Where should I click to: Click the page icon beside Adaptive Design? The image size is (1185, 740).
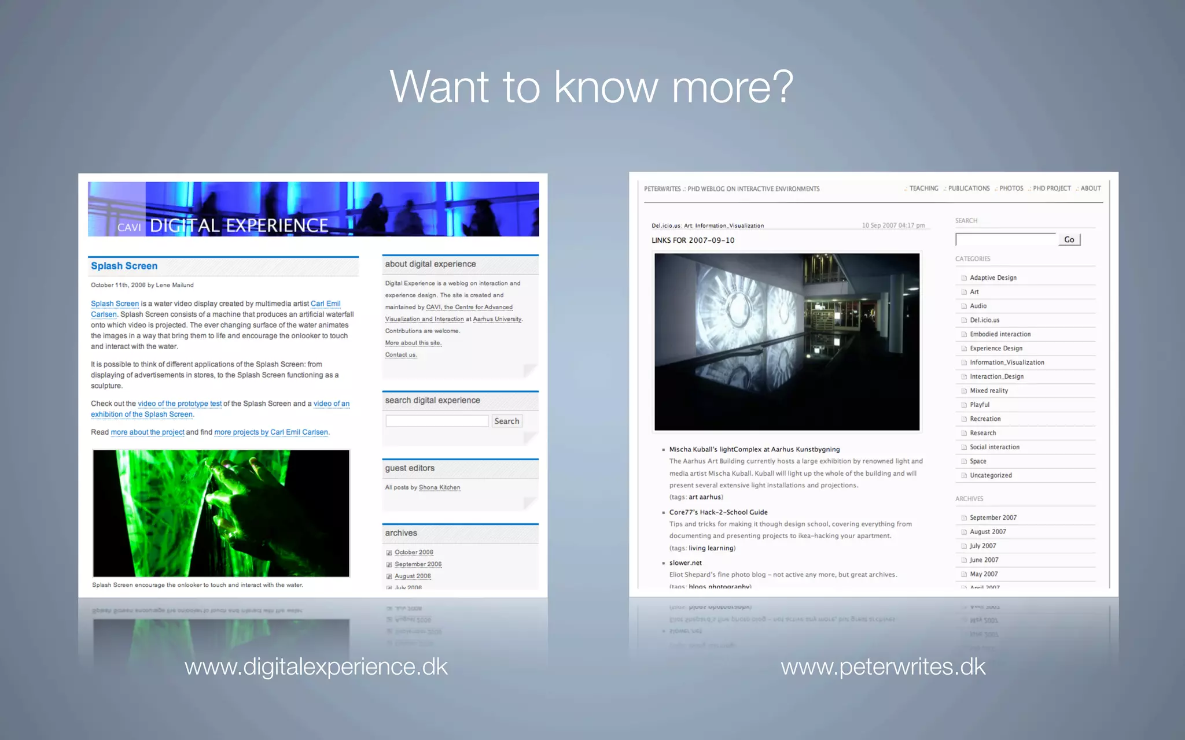(964, 278)
